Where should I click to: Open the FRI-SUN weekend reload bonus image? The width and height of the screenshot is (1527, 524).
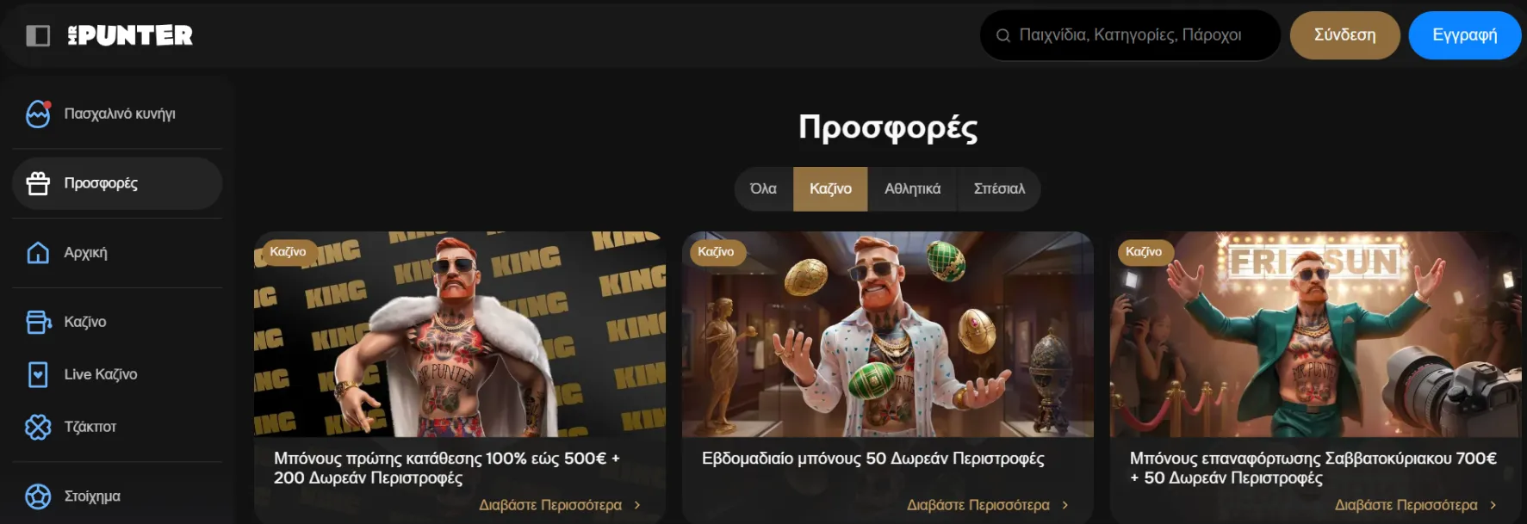[1315, 334]
